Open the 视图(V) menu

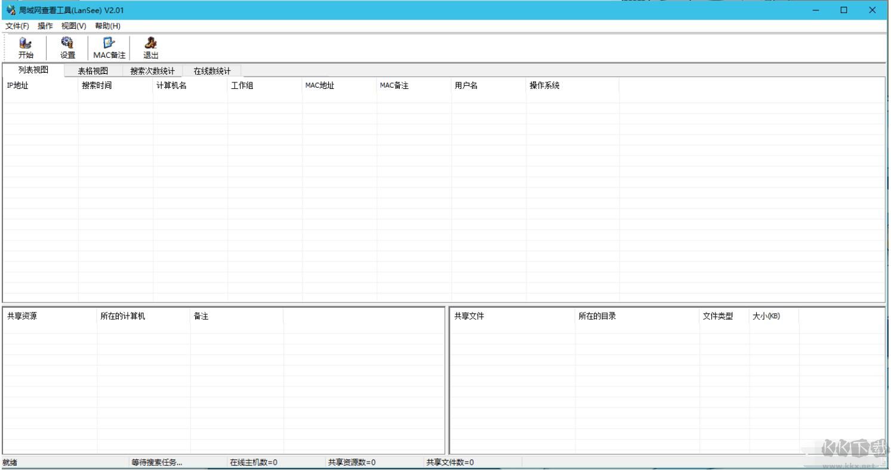pyautogui.click(x=74, y=26)
